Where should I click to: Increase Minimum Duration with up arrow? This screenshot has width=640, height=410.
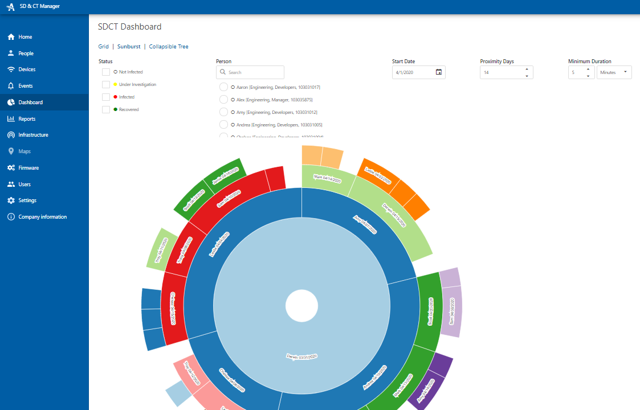tap(588, 69)
